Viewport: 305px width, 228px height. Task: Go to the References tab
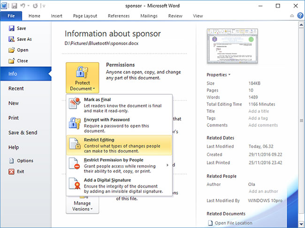(119, 16)
